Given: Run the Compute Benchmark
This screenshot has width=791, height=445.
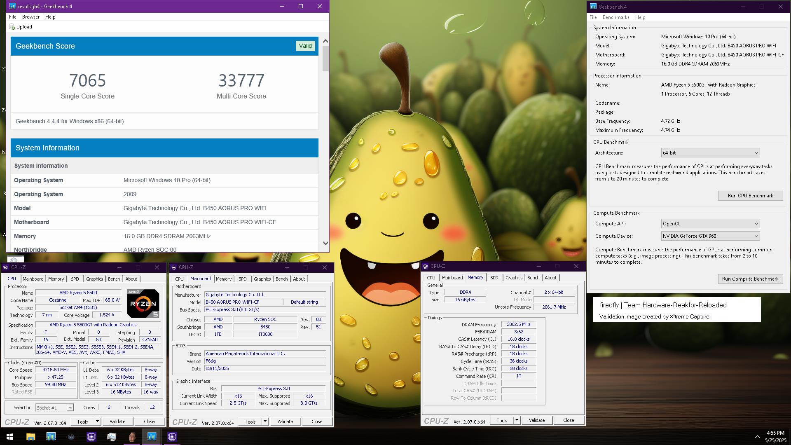Looking at the screenshot, I should [x=750, y=279].
